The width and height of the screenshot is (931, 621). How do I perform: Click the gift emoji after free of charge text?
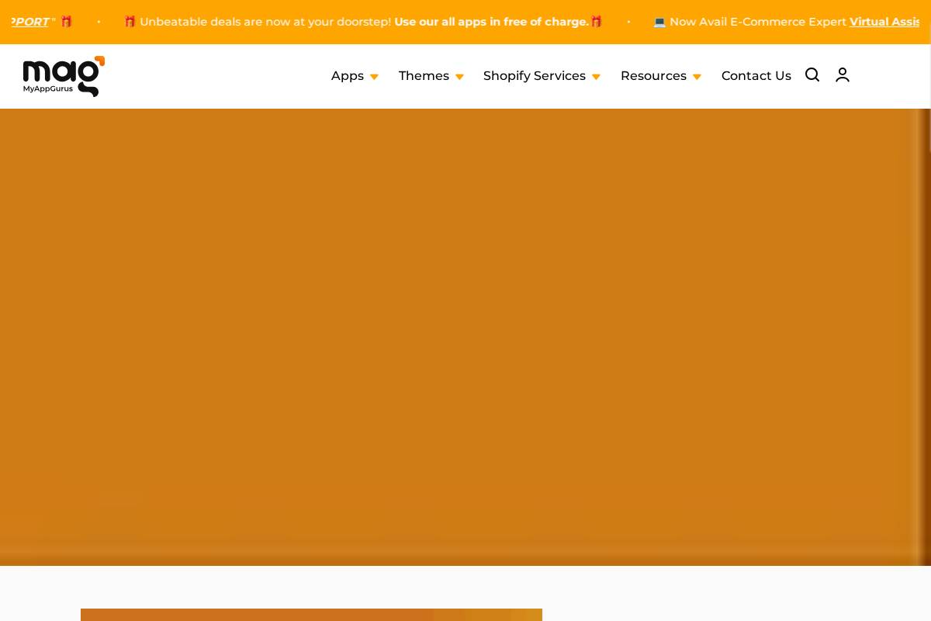click(x=596, y=22)
